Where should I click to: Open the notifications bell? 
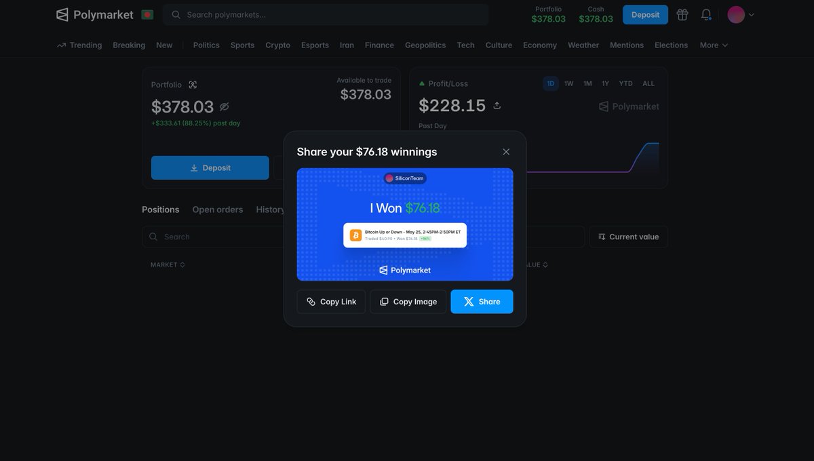click(706, 14)
